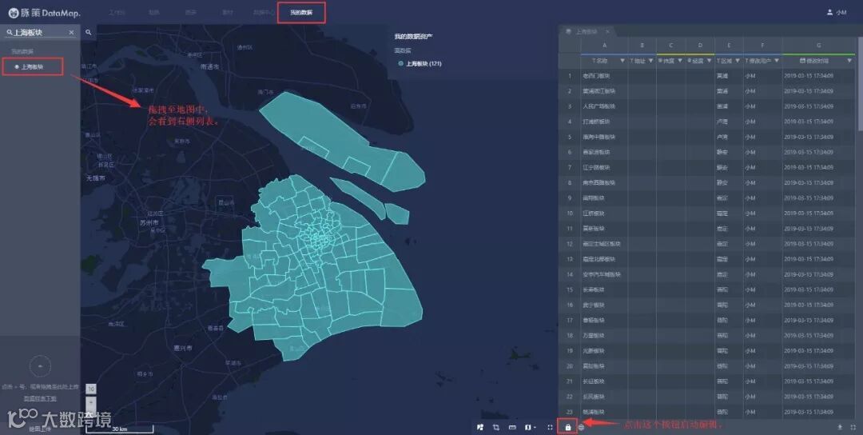Expand the table panel to fullscreen
The width and height of the screenshot is (863, 435).
point(853,427)
